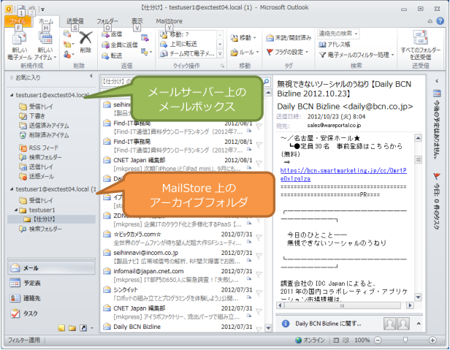Open the ルール (Rules) dropdown
Screen dimensions: 450x350
[x=246, y=52]
